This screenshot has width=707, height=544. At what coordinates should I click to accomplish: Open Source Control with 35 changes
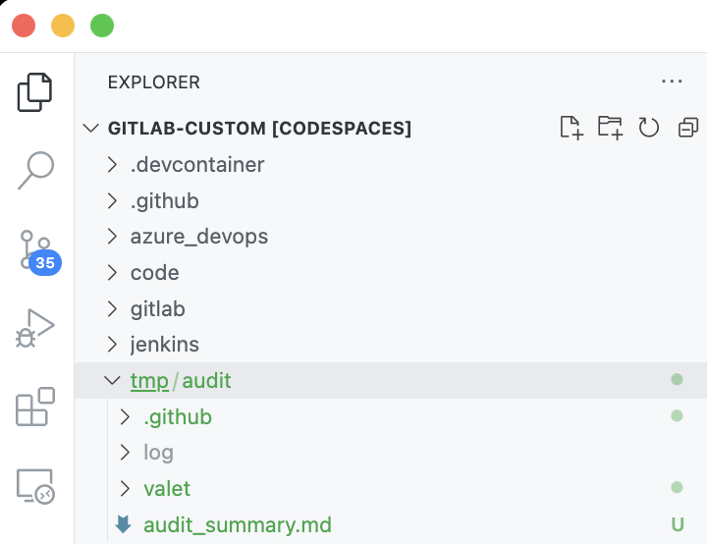click(x=39, y=252)
